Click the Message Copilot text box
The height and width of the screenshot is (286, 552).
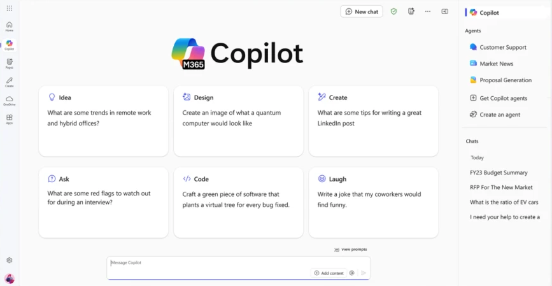click(210, 263)
